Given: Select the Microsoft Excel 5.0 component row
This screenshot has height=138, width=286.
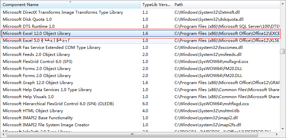Looking at the screenshot, I should [x=140, y=41].
